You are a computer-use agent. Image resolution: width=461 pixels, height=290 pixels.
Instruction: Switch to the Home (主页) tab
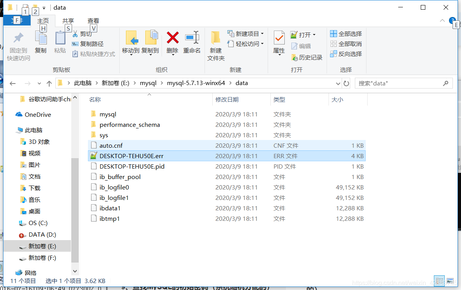point(43,20)
